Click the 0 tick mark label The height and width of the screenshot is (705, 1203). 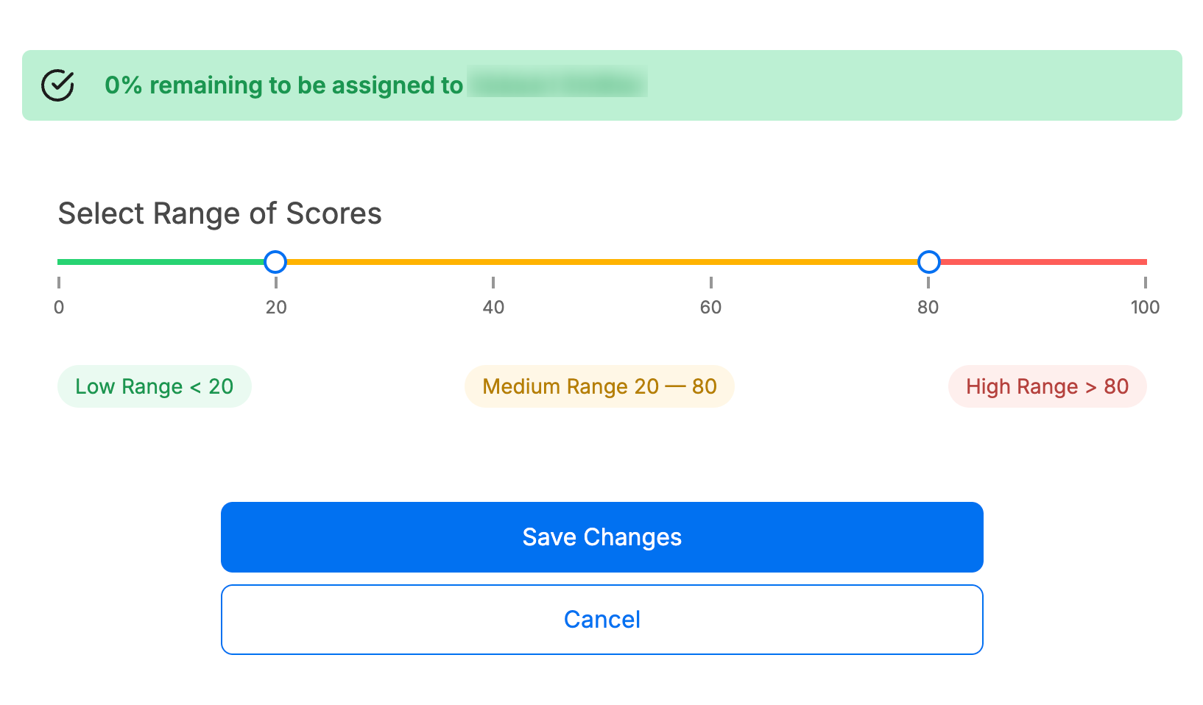point(59,307)
